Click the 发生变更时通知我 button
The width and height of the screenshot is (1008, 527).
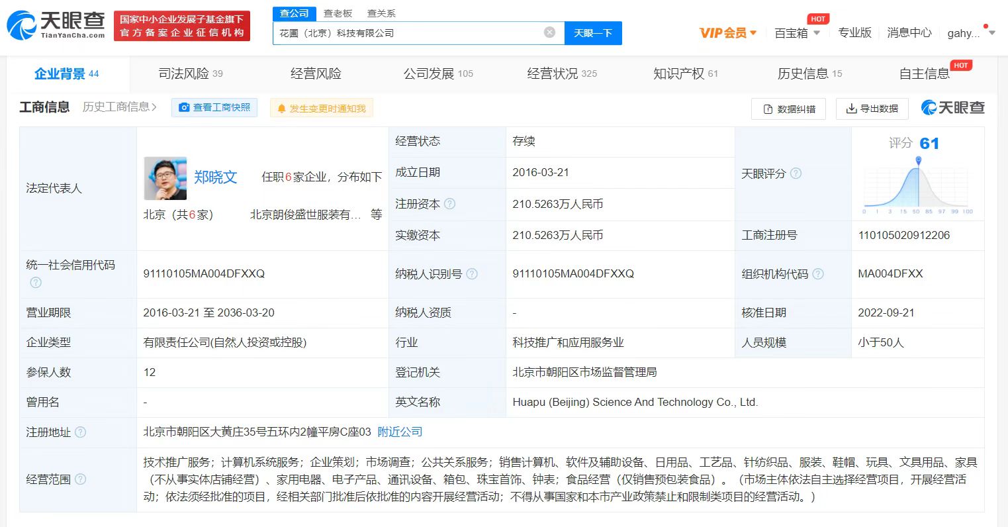coord(322,109)
